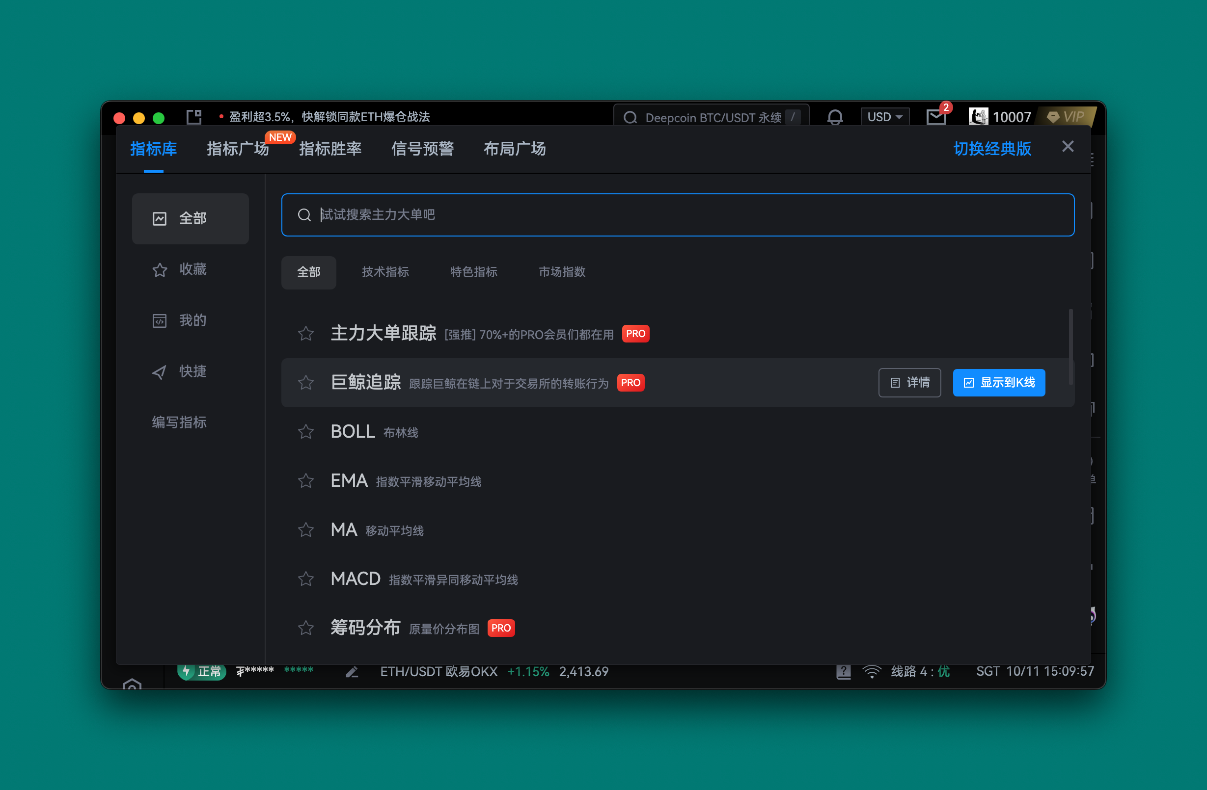The height and width of the screenshot is (790, 1207).
Task: Click the help book icon in status bar
Action: pos(844,672)
